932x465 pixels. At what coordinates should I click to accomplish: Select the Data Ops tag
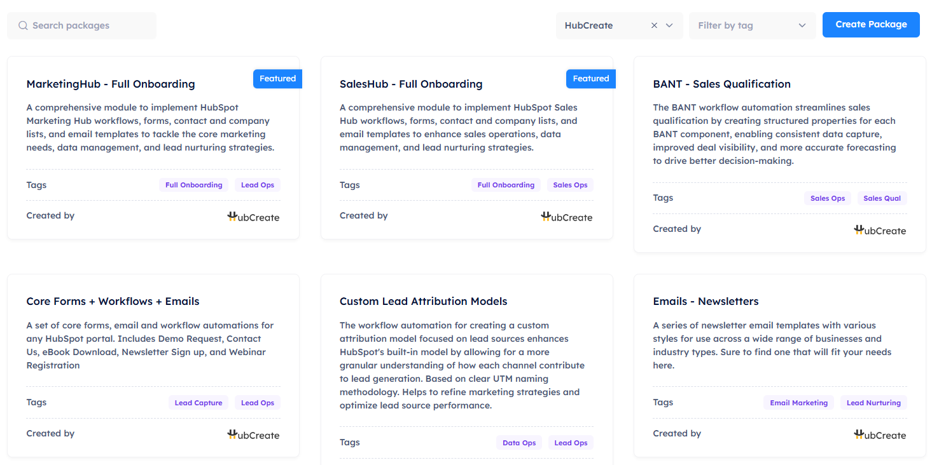(x=518, y=443)
